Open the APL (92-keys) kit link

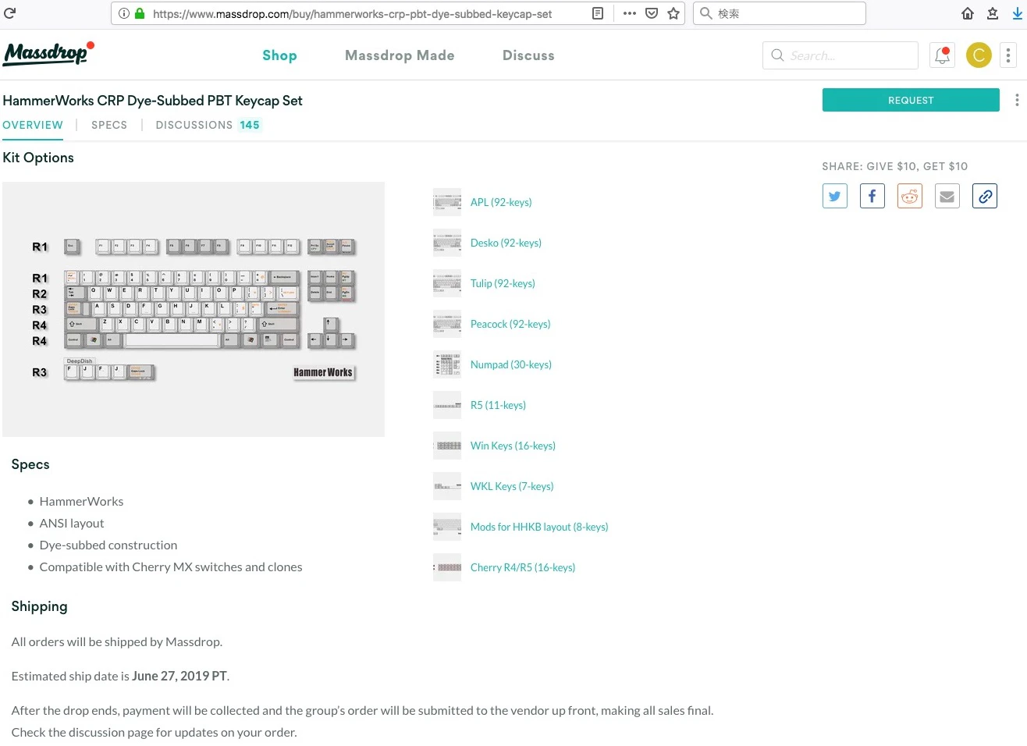tap(501, 202)
